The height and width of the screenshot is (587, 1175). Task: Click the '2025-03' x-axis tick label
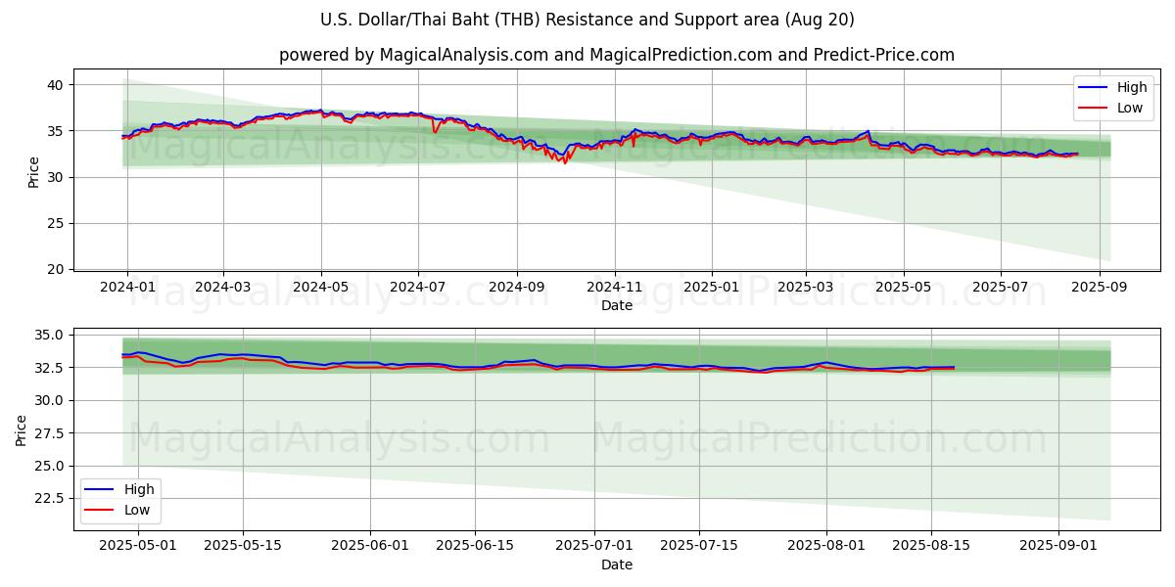pyautogui.click(x=806, y=288)
